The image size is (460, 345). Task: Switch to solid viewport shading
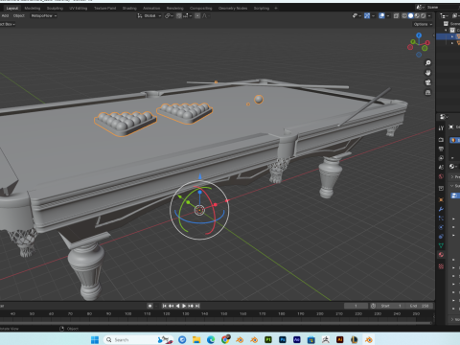point(411,15)
